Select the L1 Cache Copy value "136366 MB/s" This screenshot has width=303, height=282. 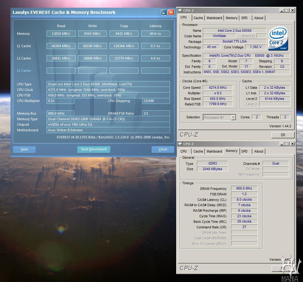tap(124, 46)
